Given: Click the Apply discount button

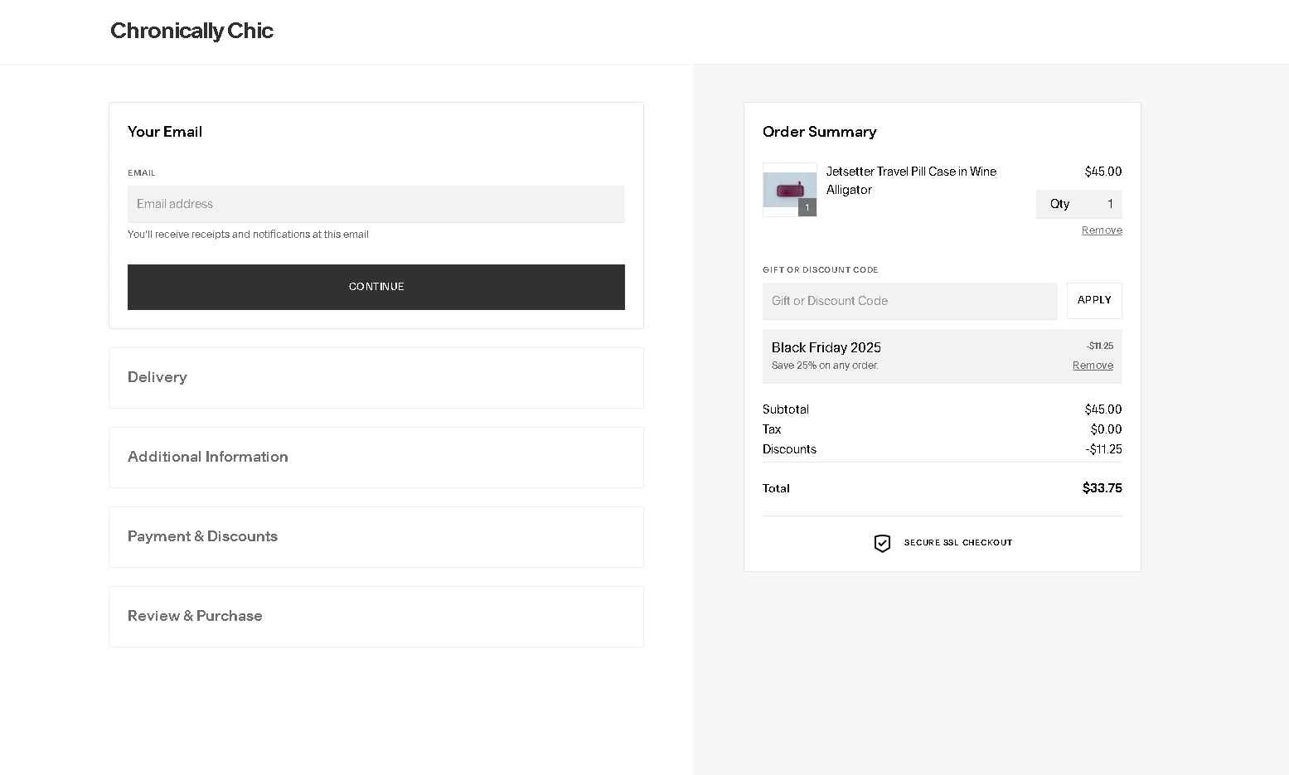Looking at the screenshot, I should (1094, 300).
